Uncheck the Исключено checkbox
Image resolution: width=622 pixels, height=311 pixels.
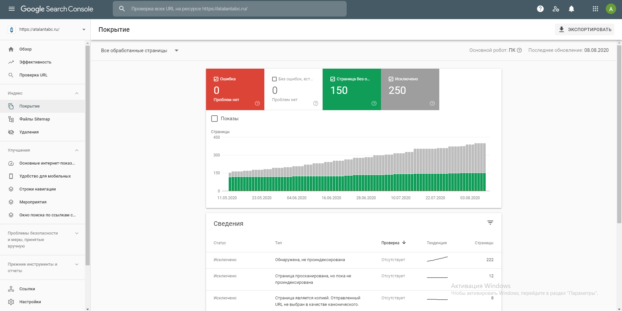pyautogui.click(x=391, y=79)
